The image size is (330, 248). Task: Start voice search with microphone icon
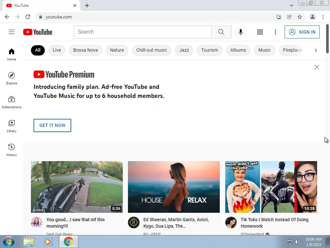(240, 32)
